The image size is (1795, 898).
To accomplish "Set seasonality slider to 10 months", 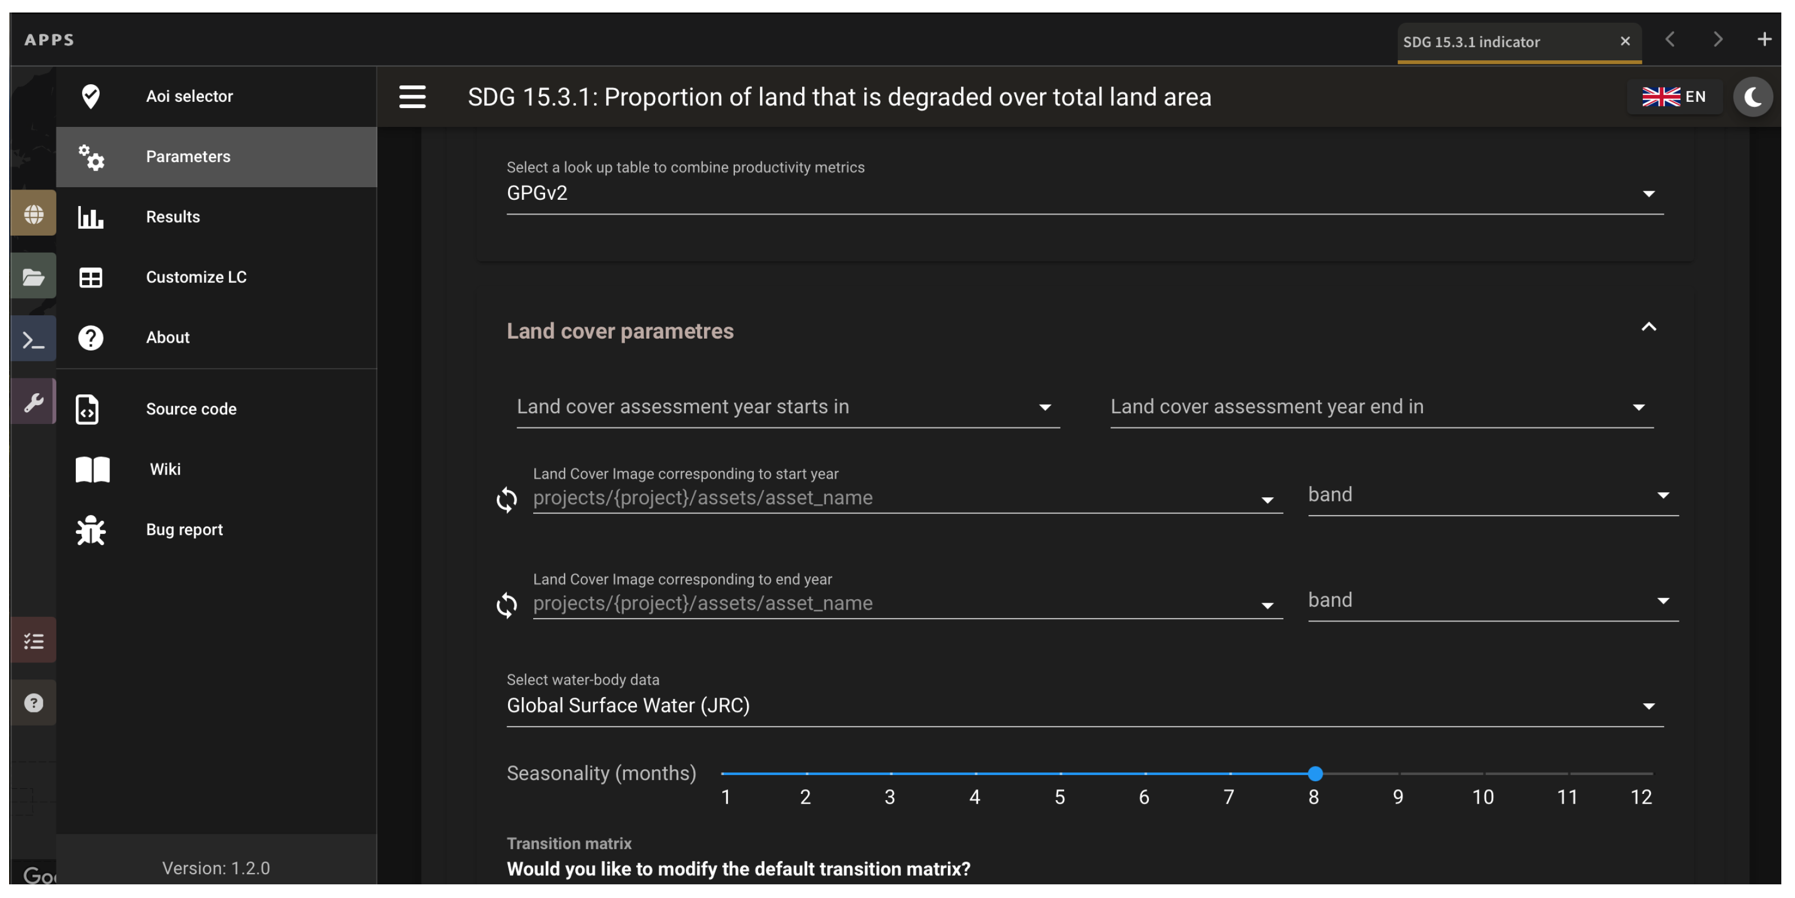I will 1483,773.
